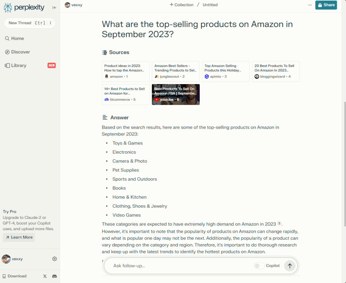Click the Sources section icon
The width and height of the screenshot is (346, 283).
(104, 52)
